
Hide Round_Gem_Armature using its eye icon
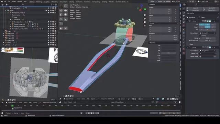click(x=51, y=13)
